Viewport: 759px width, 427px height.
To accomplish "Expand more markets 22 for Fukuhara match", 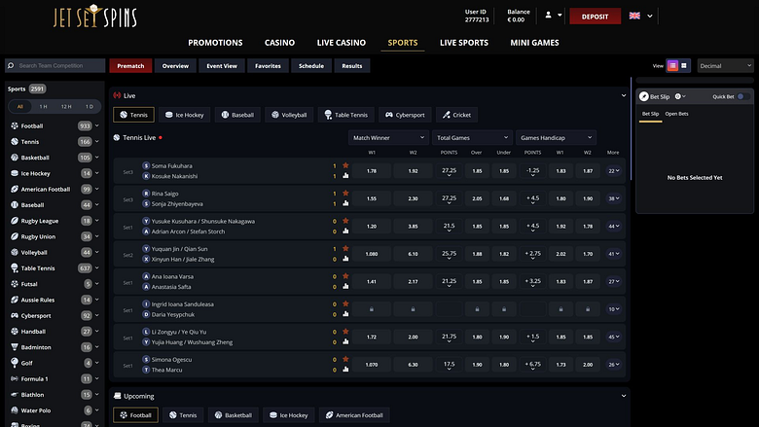I will [613, 171].
